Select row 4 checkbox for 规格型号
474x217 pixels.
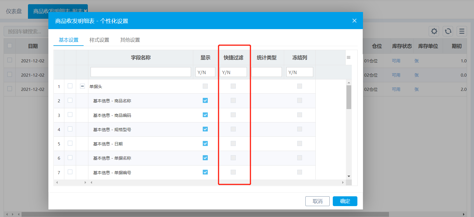[x=70, y=129]
